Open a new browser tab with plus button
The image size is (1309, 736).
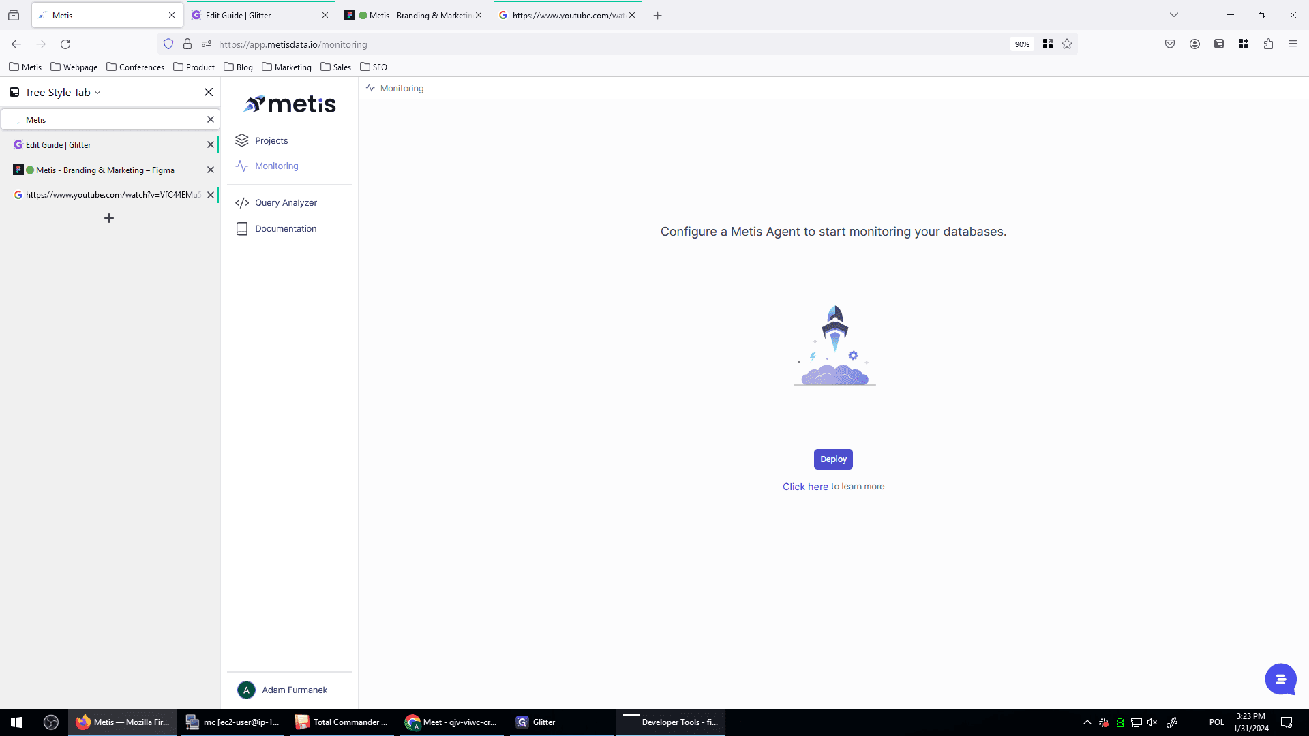[657, 15]
